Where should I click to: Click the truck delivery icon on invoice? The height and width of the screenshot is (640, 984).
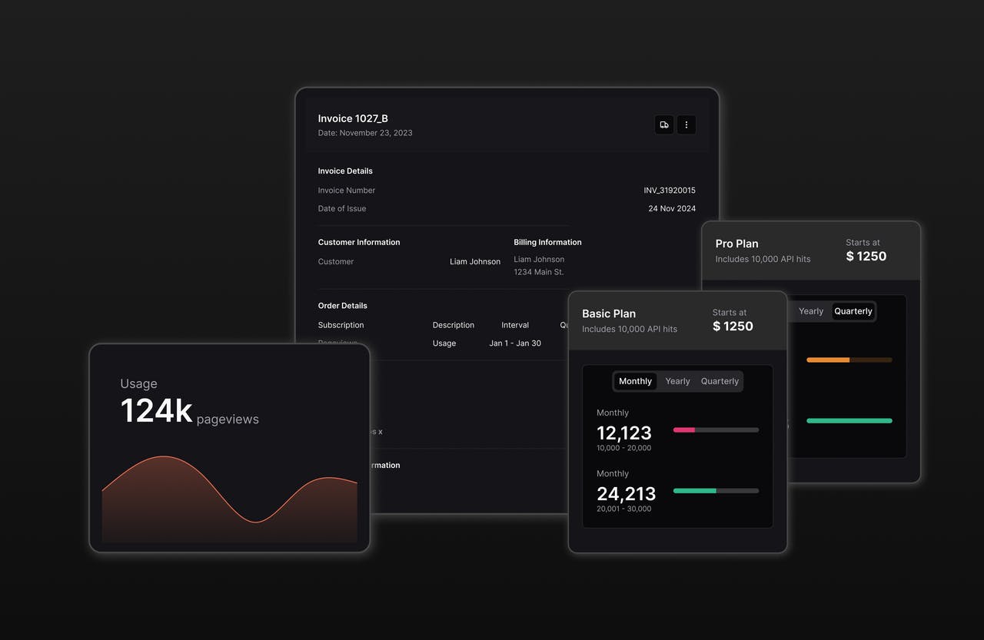[664, 124]
